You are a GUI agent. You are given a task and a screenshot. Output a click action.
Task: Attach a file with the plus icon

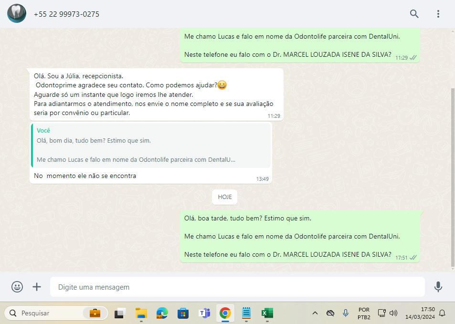(37, 287)
